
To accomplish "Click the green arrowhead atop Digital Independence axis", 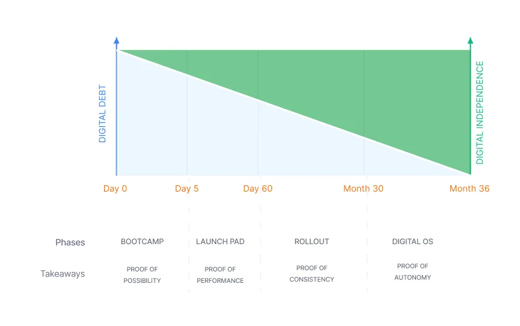I will pyautogui.click(x=470, y=41).
